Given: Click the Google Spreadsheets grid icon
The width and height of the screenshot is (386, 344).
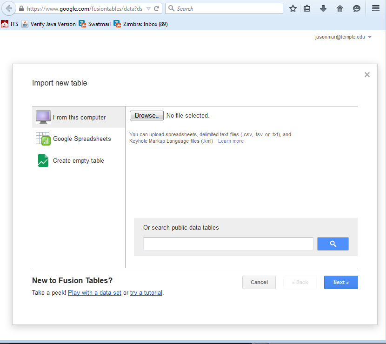Looking at the screenshot, I should (43, 139).
